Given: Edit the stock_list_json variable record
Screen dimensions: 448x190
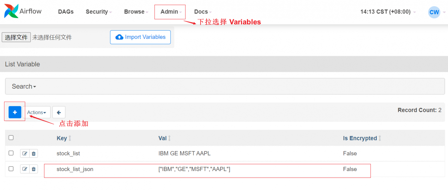Looking at the screenshot, I should click(x=25, y=169).
